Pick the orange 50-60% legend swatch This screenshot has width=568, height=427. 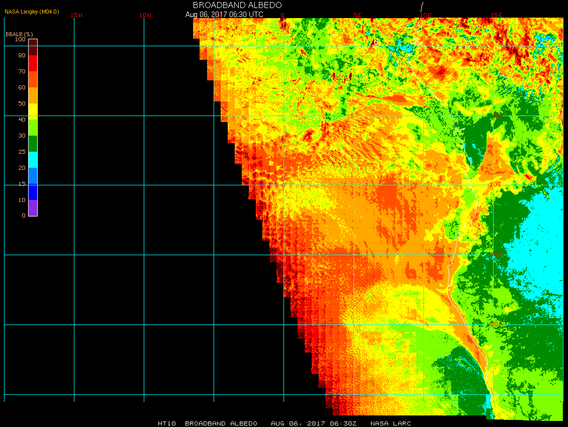click(x=33, y=95)
